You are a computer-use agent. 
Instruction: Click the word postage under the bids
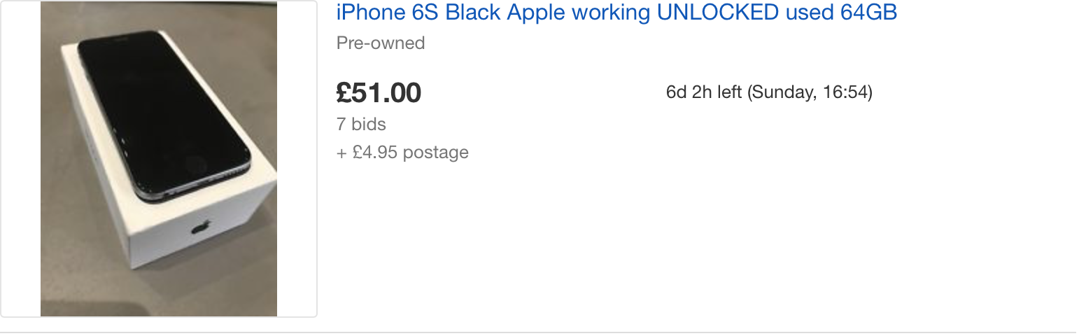point(436,153)
